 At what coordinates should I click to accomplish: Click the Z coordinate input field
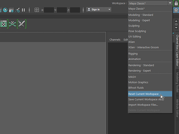pyautogui.click(x=75, y=10)
